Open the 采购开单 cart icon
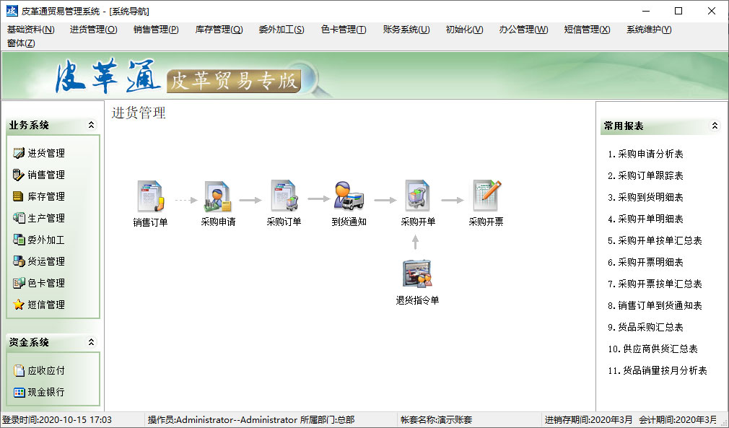 pos(417,196)
